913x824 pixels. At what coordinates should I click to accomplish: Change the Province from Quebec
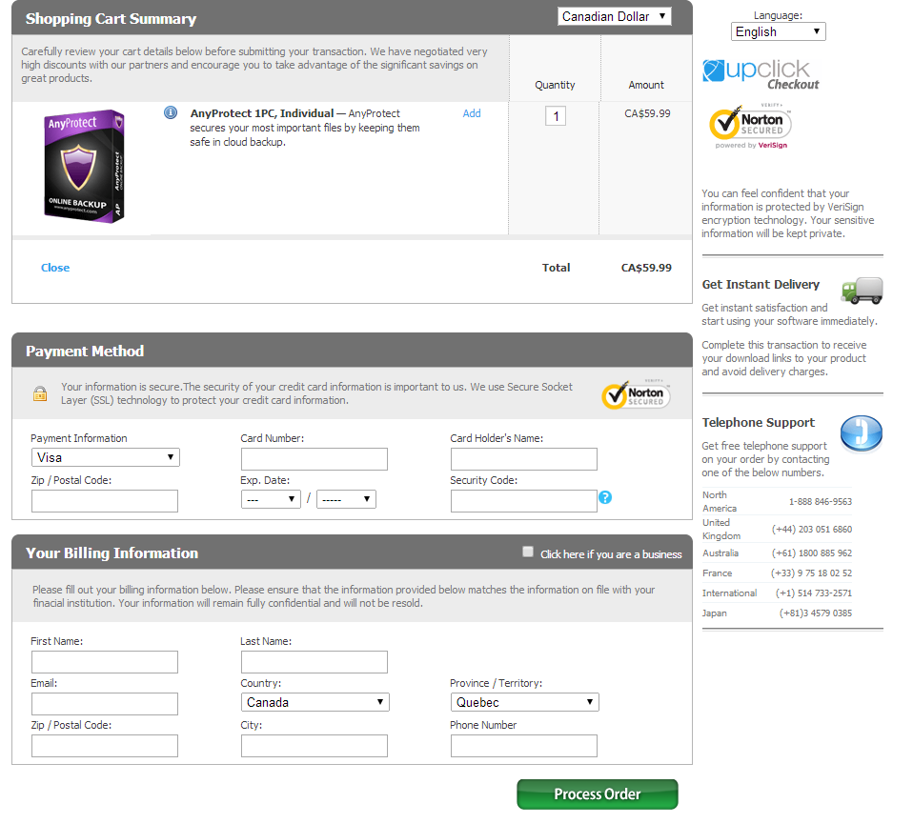pos(523,702)
